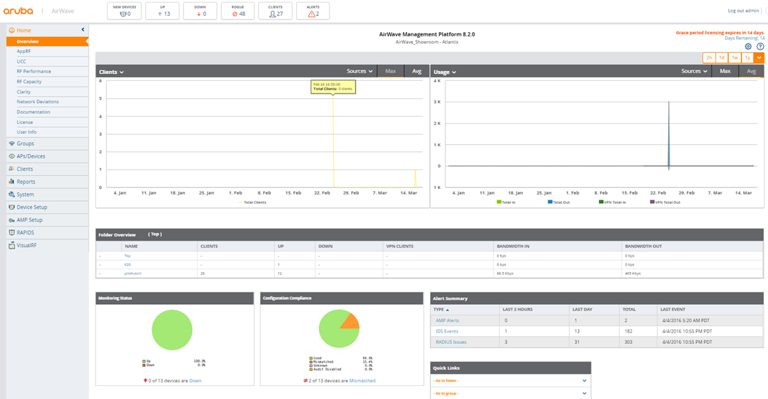Toggle the Total In legend entry
Viewport: 768px width, 399px height.
(x=506, y=202)
